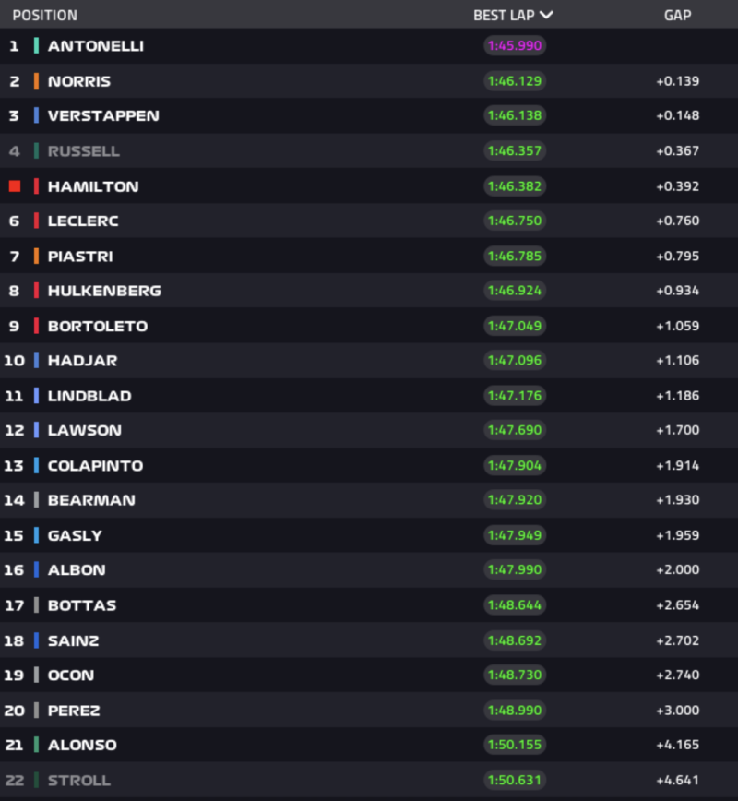Open the VERSTAPPEN driver row
Screen dimensions: 738x801
(x=369, y=115)
